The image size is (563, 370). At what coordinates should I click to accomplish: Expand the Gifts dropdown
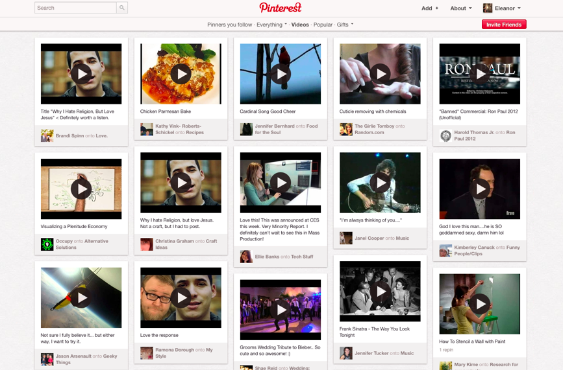(x=345, y=25)
